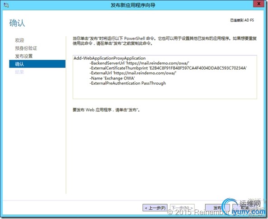Go to the 发布设置 step
Viewport: 268px width, 219px height.
(24, 56)
